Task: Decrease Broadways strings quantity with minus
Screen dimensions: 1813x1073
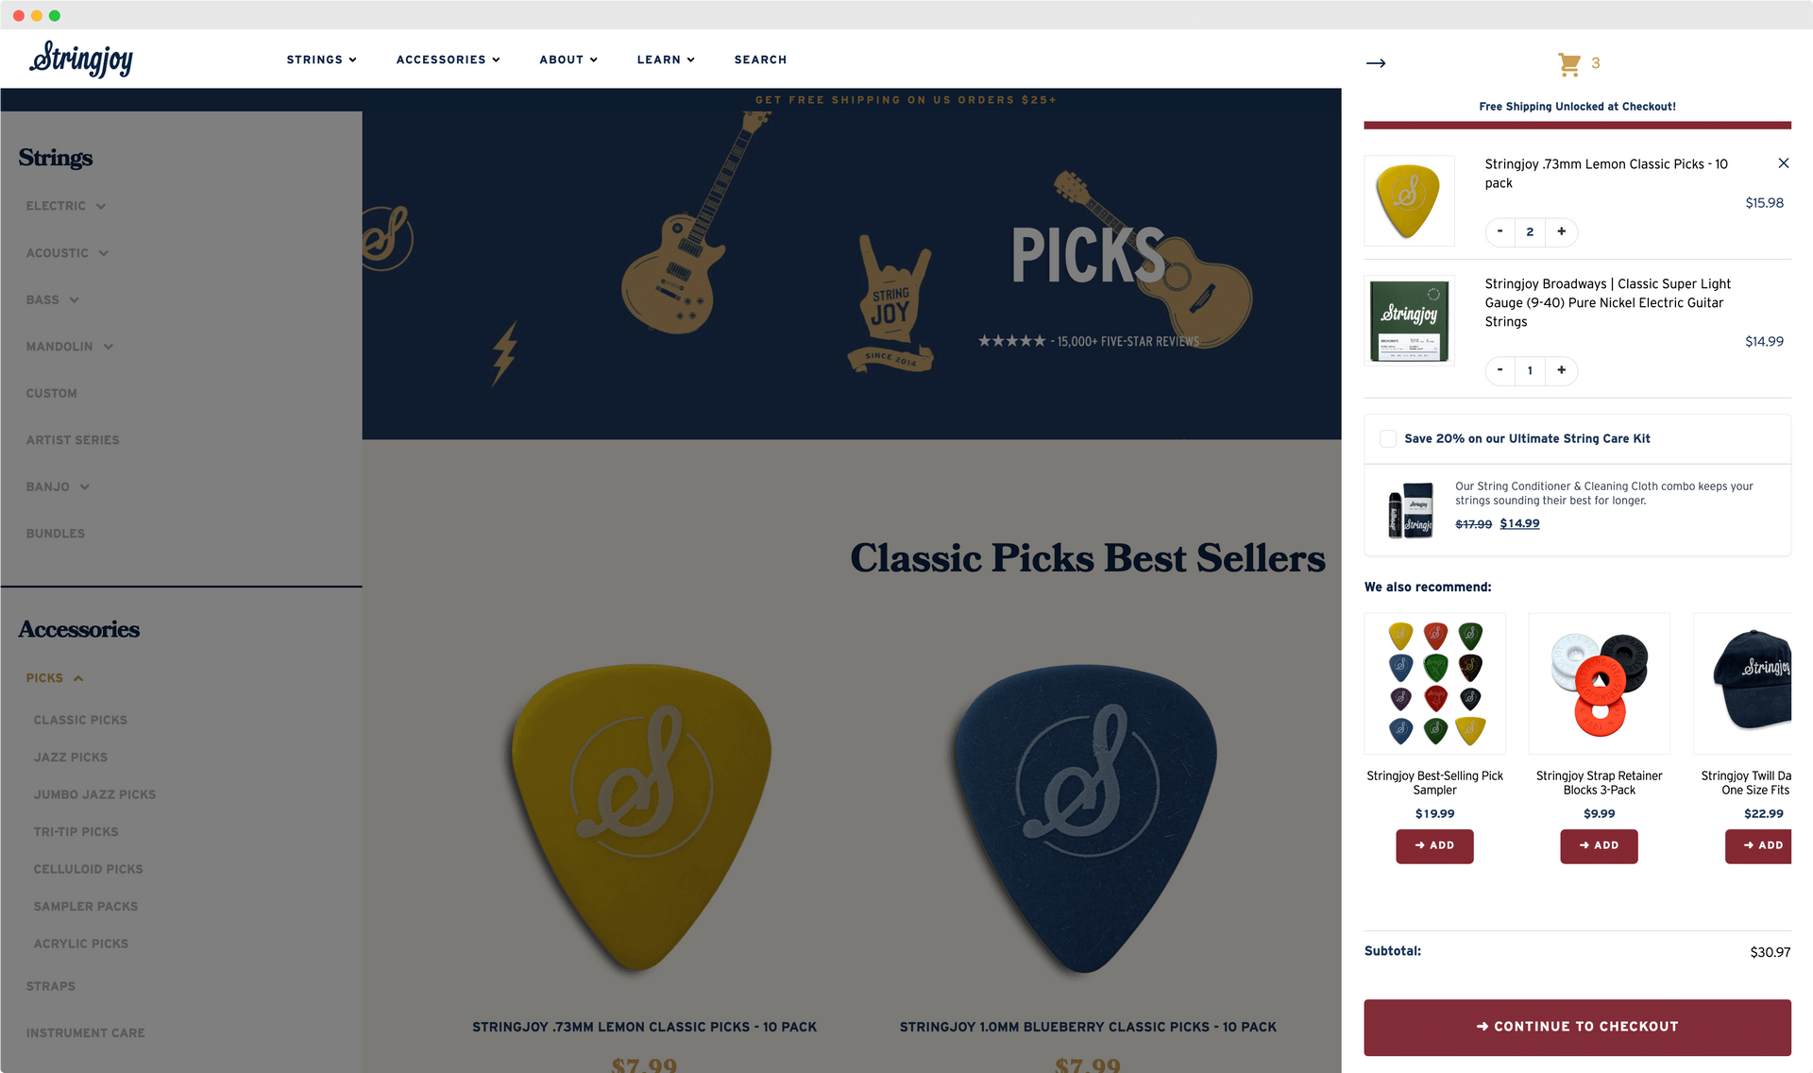Action: coord(1500,370)
